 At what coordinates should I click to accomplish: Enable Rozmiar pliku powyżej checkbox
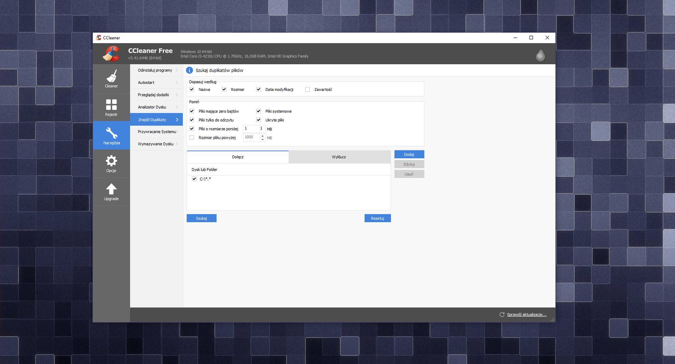point(192,138)
